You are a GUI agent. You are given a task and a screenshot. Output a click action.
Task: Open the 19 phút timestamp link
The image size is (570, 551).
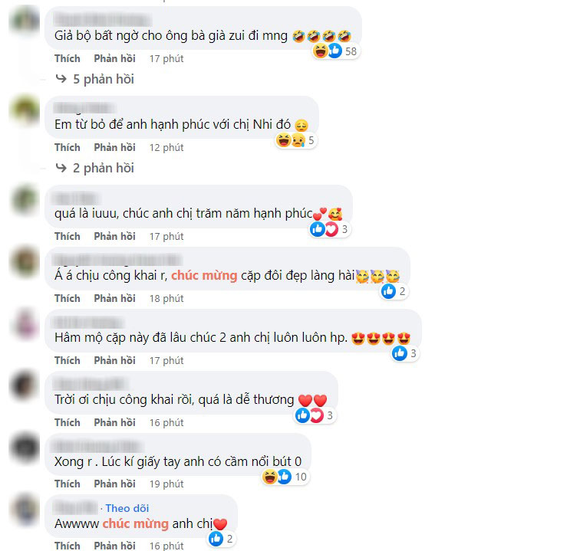click(x=166, y=484)
